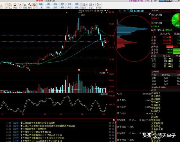Switch to the 债券 tab

[77, 4]
